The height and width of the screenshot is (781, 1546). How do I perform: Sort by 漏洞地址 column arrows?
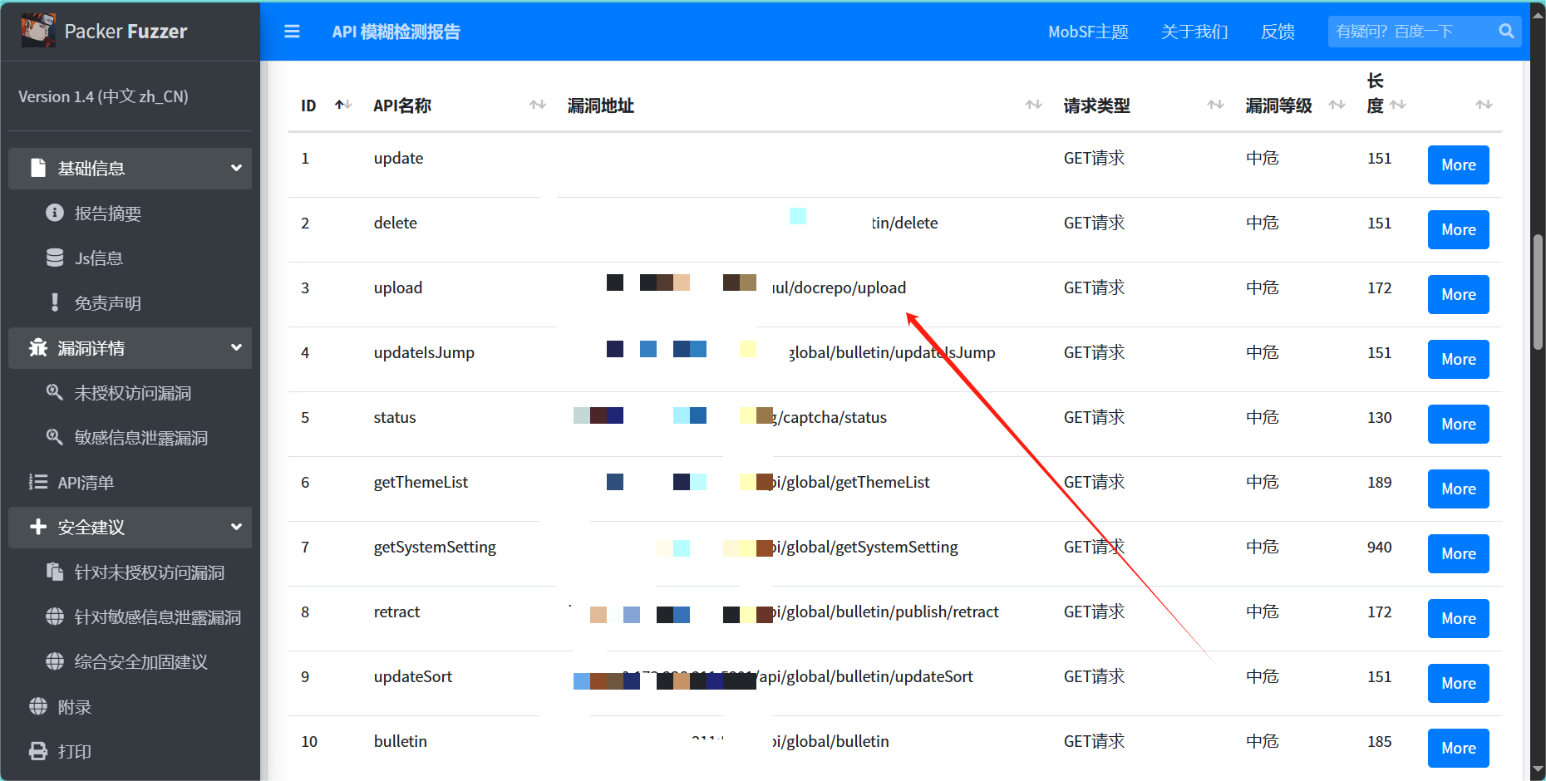click(1033, 105)
